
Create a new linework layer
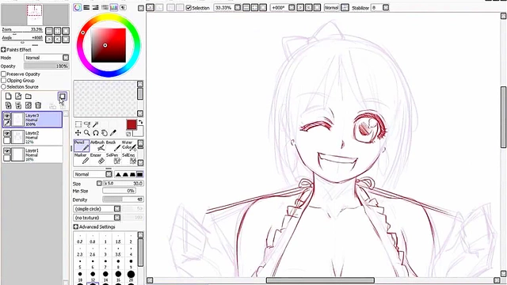pyautogui.click(x=18, y=96)
